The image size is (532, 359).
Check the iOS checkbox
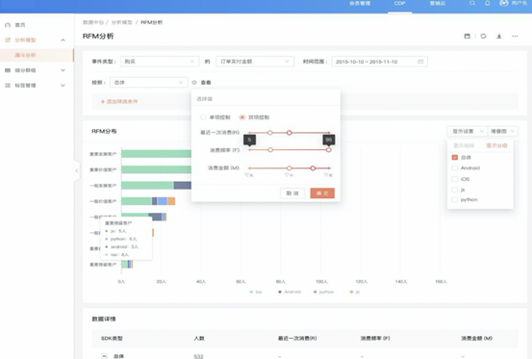(x=455, y=179)
